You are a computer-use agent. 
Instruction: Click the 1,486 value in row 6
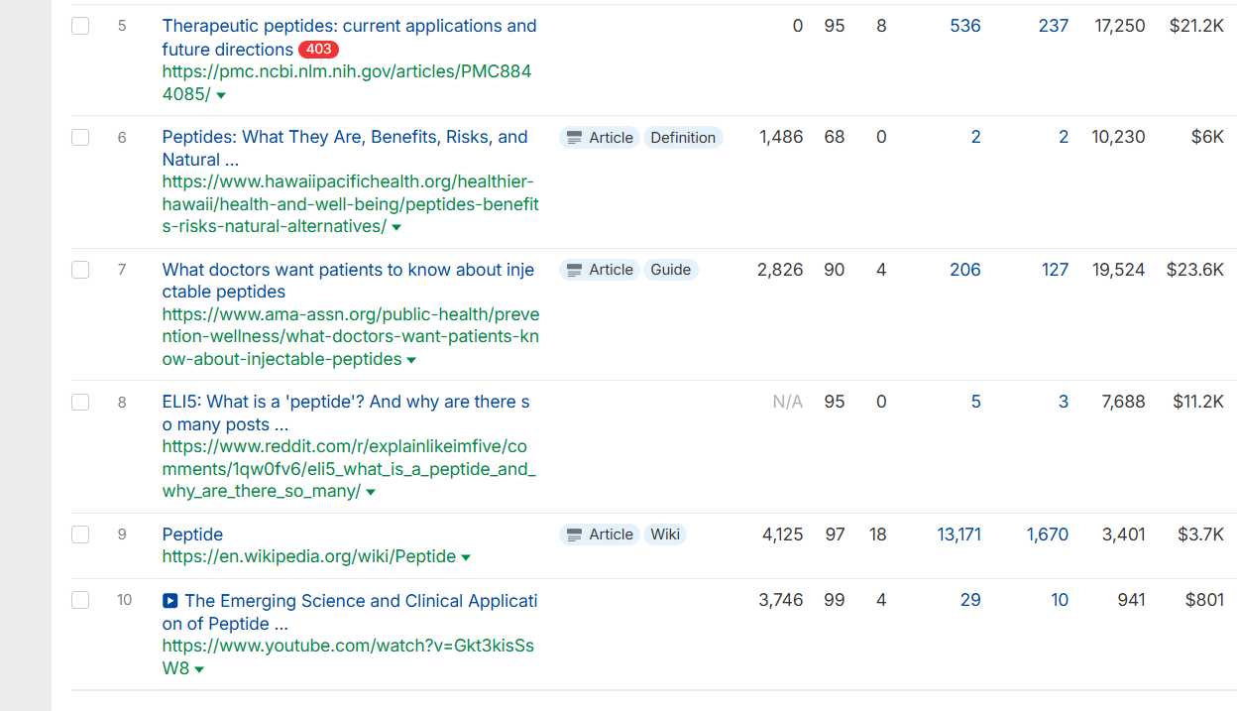[781, 137]
